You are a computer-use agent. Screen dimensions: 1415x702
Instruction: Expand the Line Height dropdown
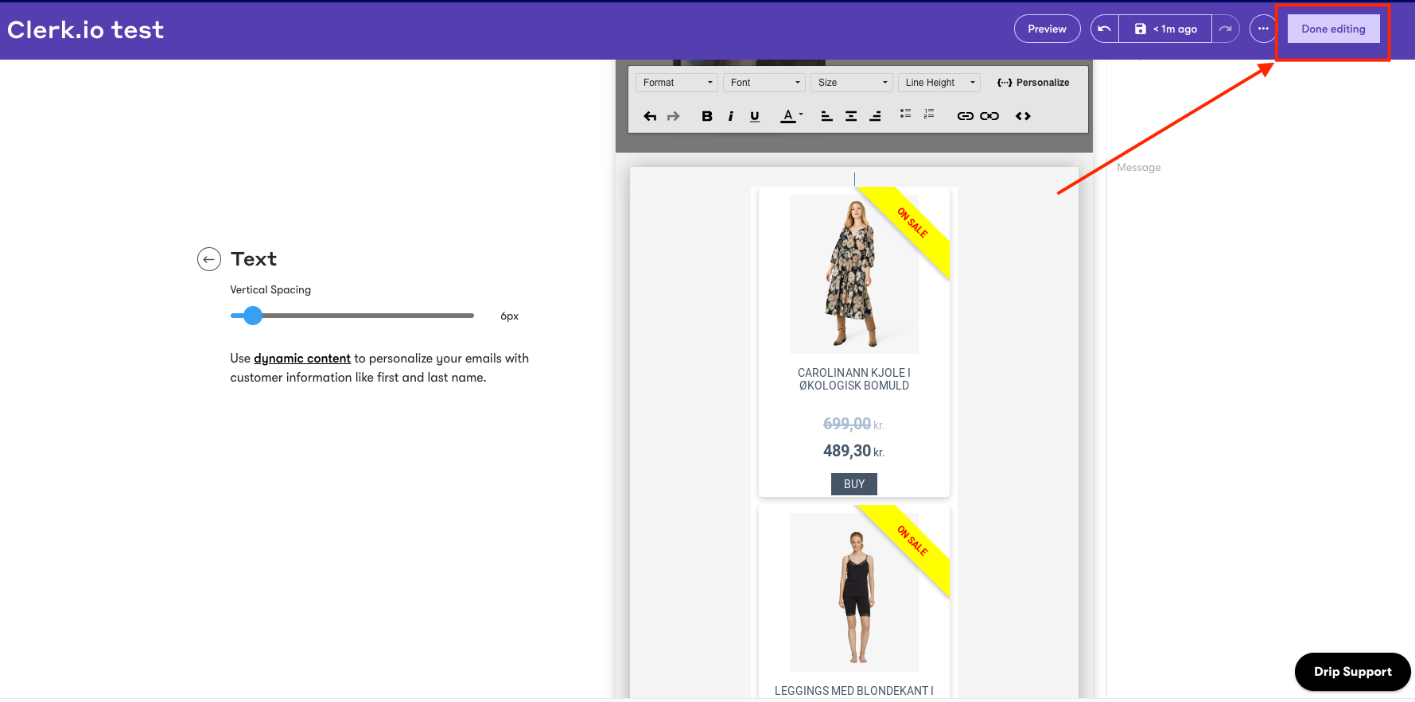(939, 83)
